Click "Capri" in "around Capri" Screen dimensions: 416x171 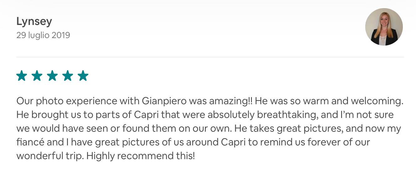coord(233,142)
